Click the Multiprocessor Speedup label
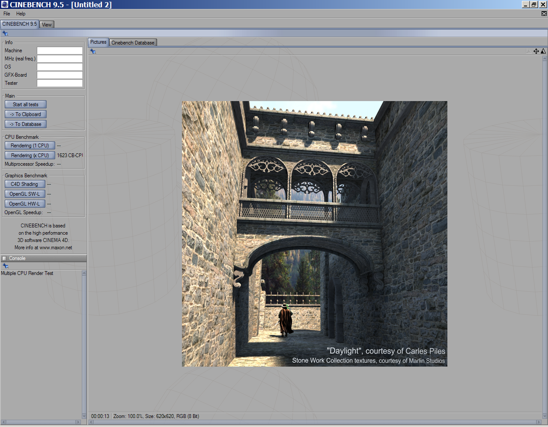This screenshot has height=427, width=548. click(x=30, y=164)
